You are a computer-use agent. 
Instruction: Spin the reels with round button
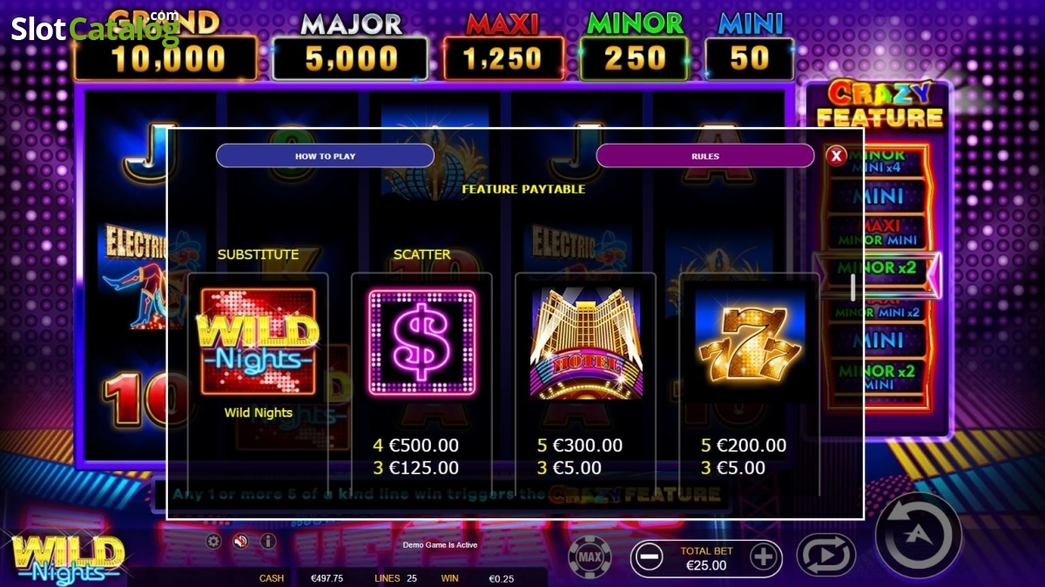click(x=918, y=535)
